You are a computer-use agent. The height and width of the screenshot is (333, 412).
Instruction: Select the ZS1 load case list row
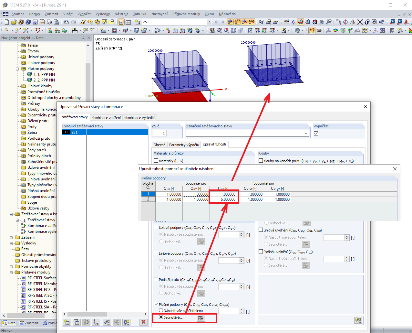coord(105,132)
